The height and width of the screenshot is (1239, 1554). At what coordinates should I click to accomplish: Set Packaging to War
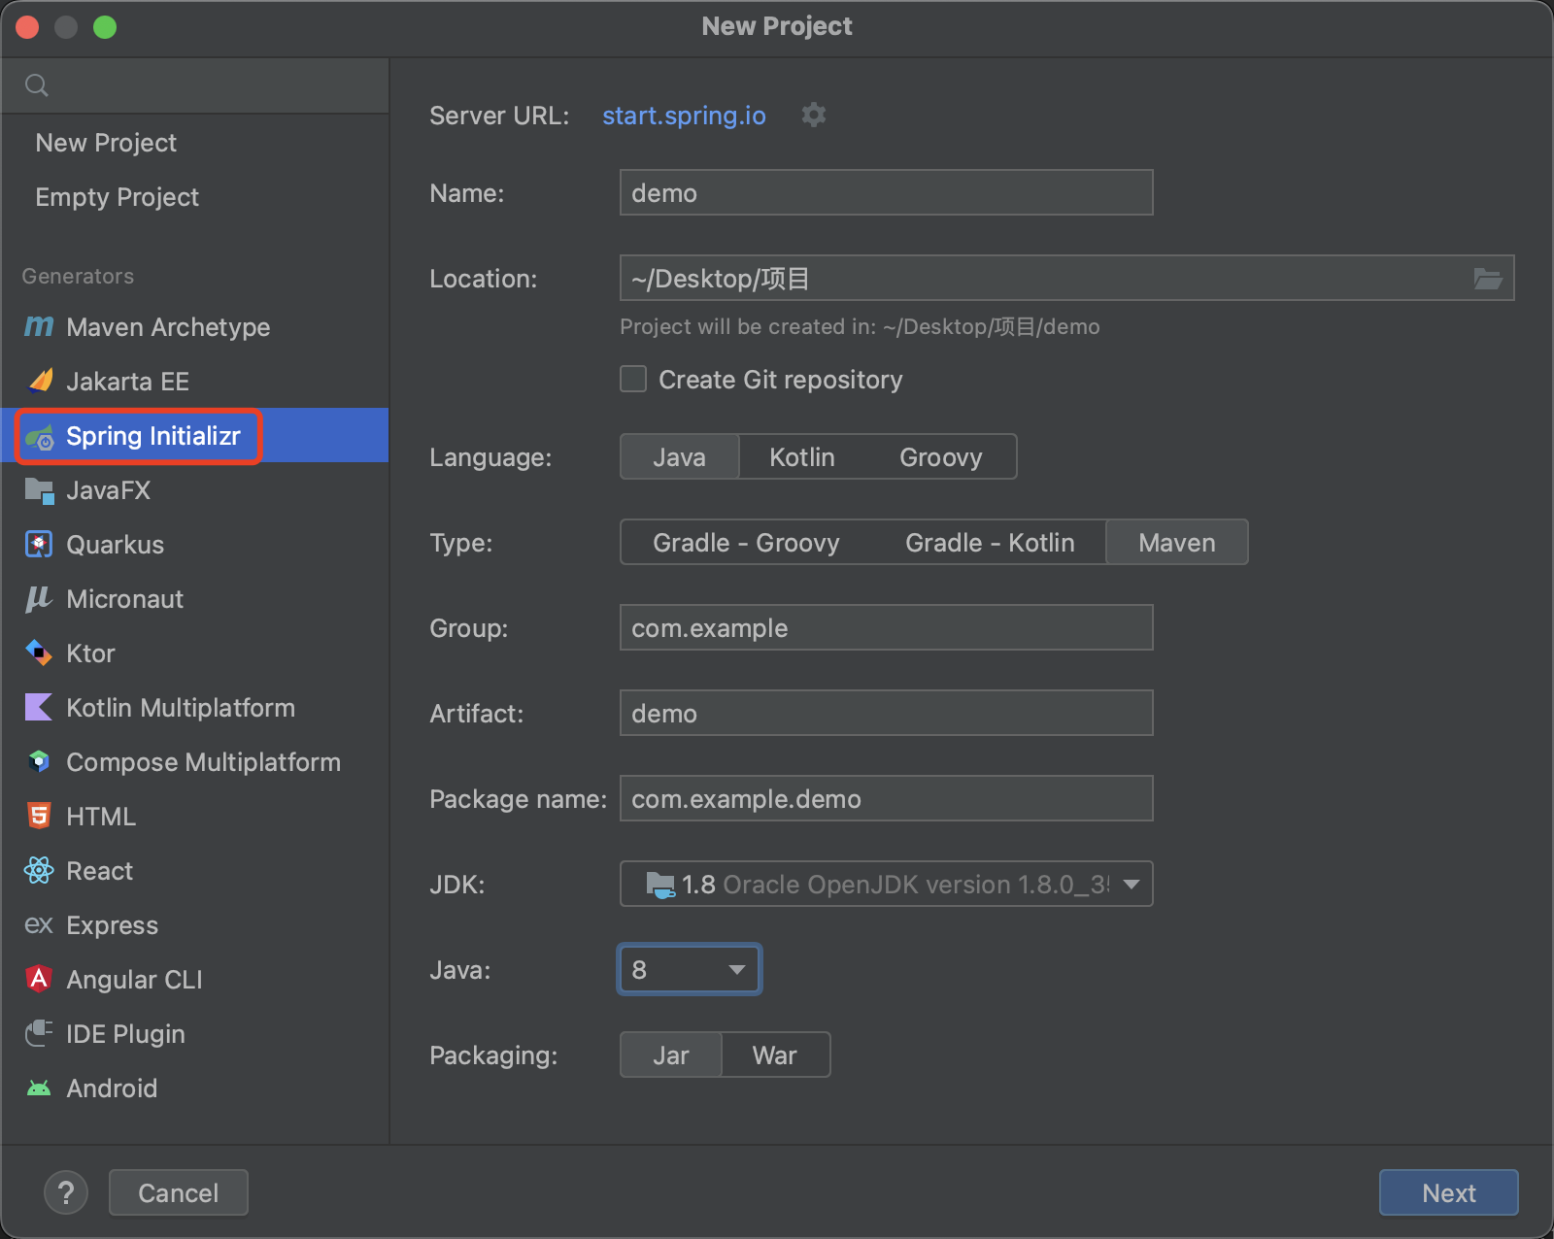pyautogui.click(x=774, y=1055)
